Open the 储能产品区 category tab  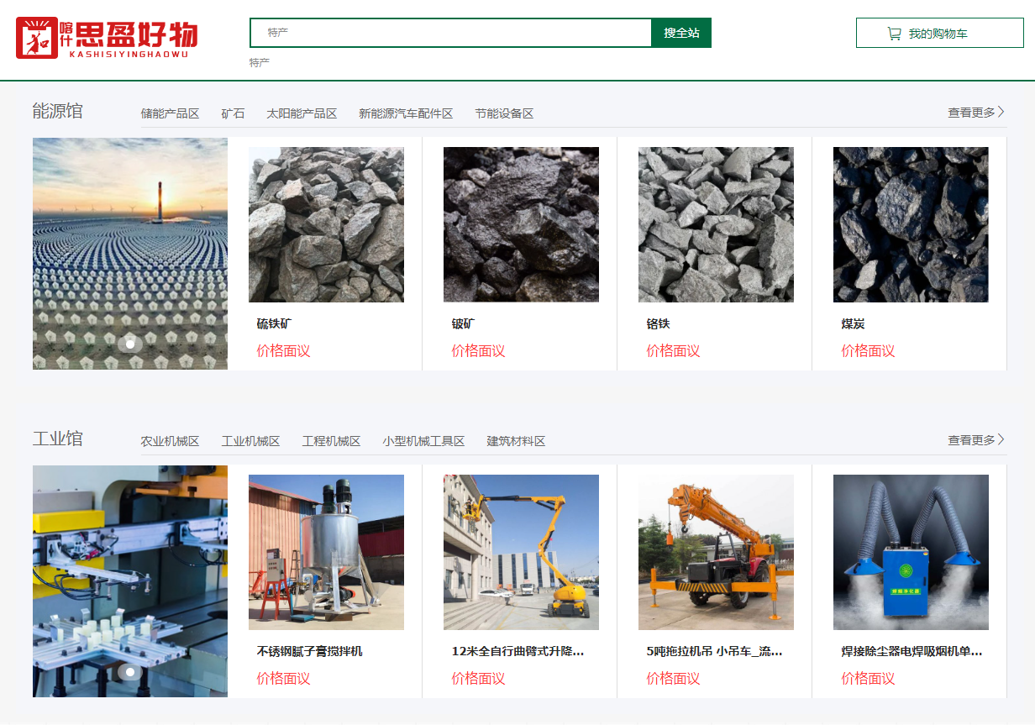click(170, 113)
